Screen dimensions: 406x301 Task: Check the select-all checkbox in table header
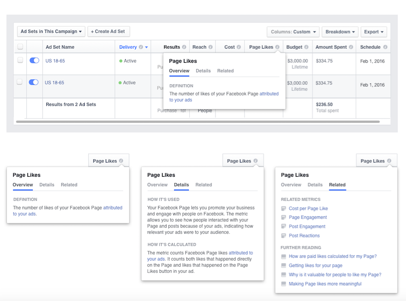[x=20, y=47]
